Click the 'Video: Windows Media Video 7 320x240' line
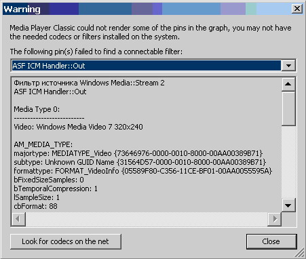This screenshot has height=259, width=306. pyautogui.click(x=78, y=127)
